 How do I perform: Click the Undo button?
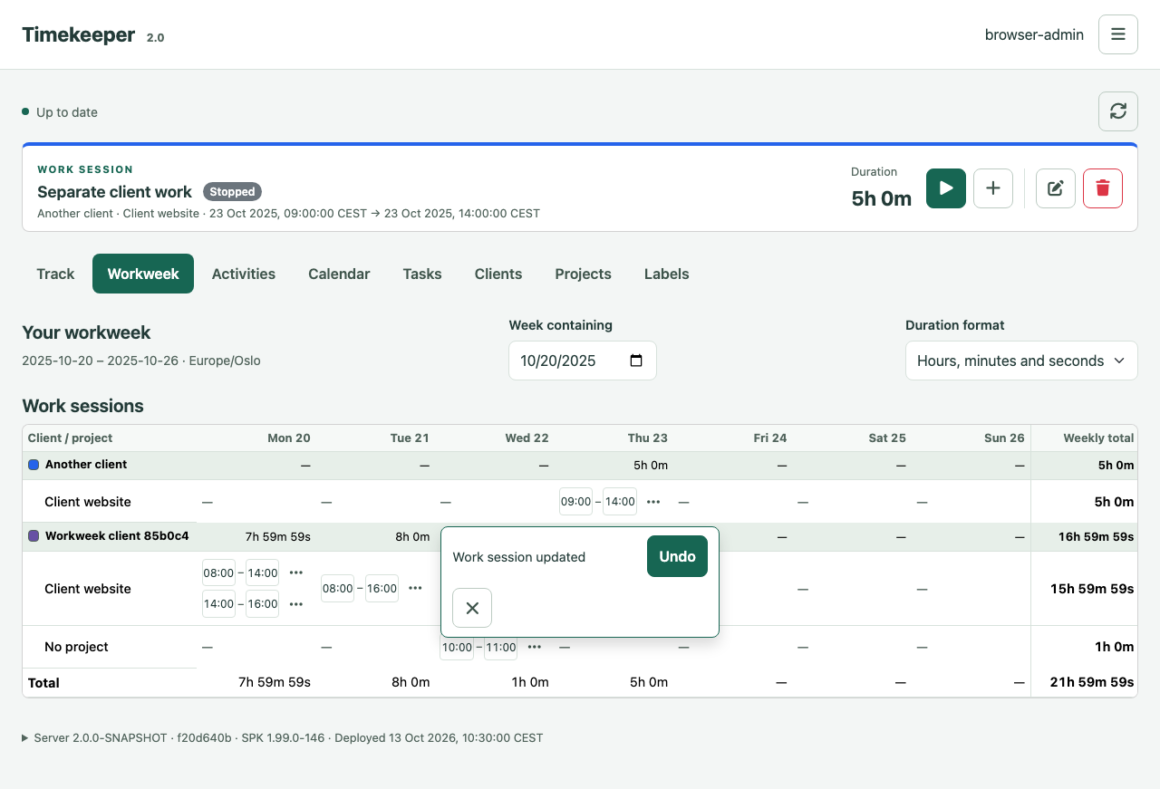pyautogui.click(x=677, y=556)
